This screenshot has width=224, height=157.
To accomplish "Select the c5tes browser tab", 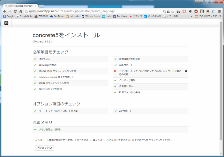I will [20, 6].
